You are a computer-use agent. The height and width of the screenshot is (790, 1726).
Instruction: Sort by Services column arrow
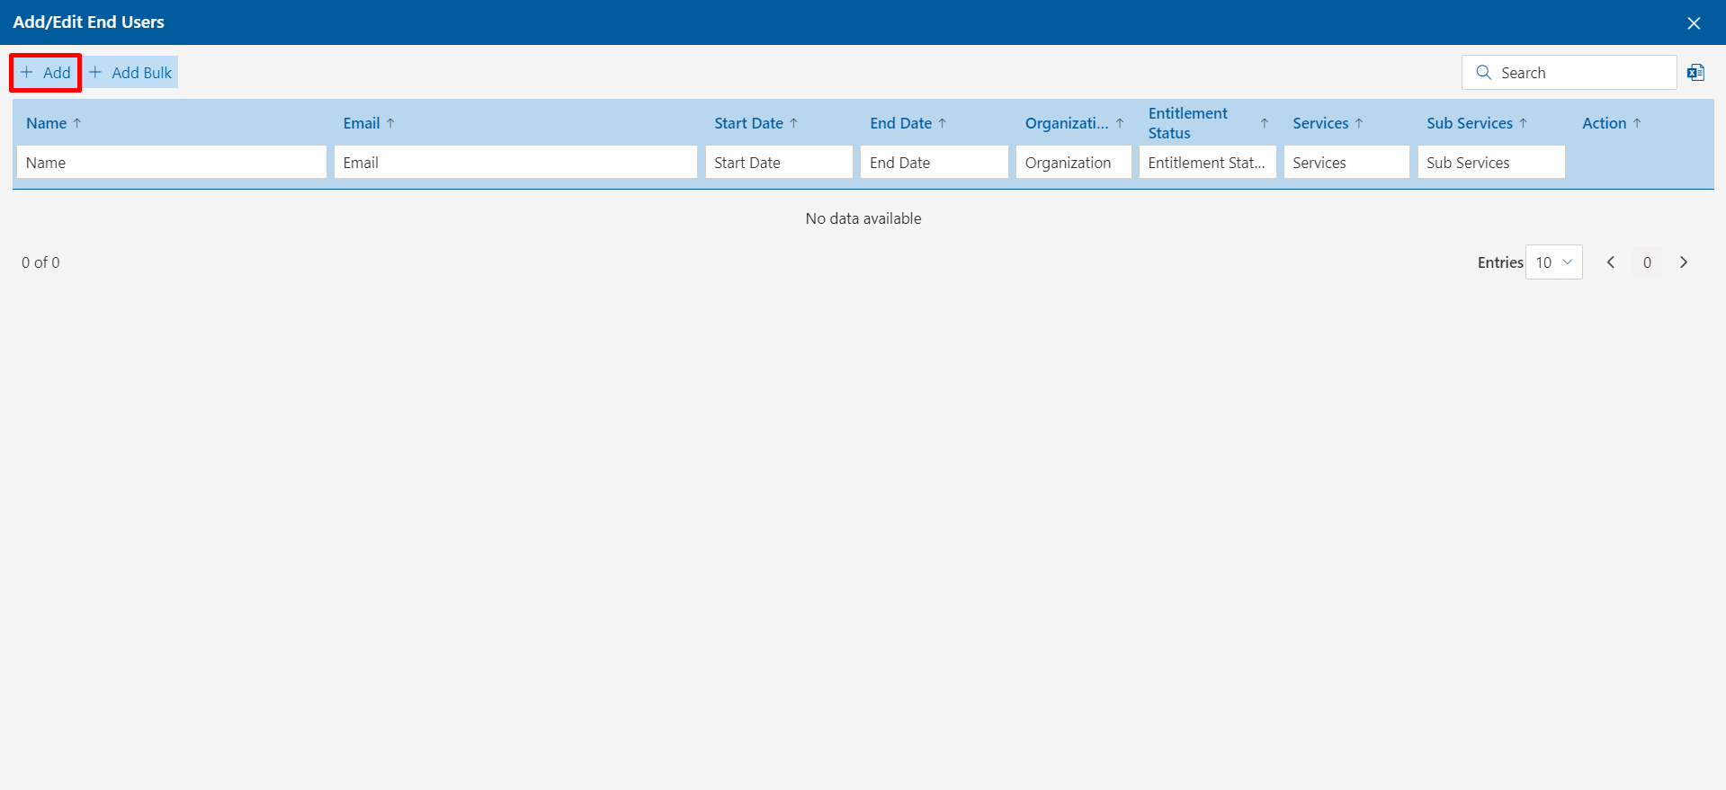coord(1359,123)
